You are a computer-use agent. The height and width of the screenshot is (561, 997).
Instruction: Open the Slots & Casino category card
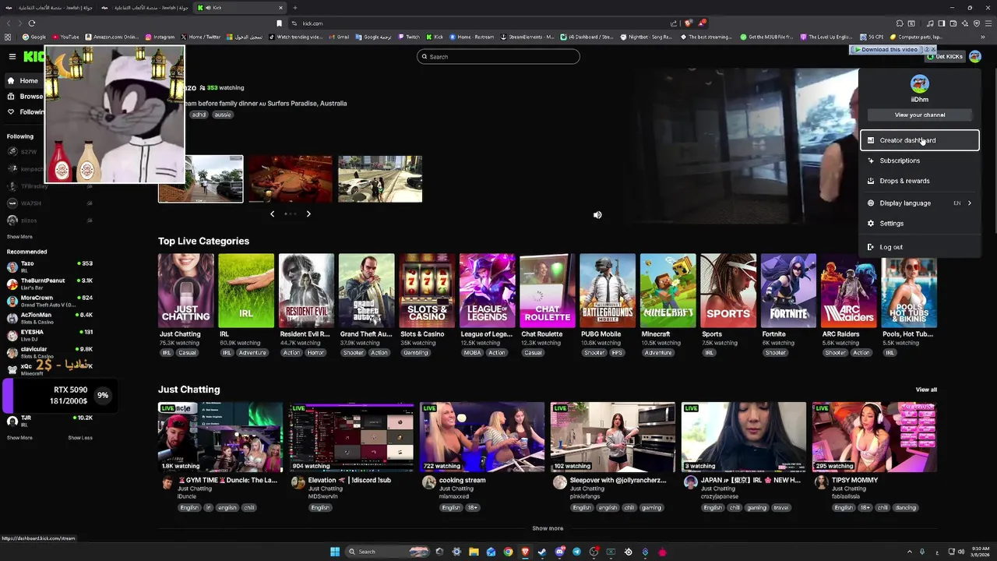point(427,290)
